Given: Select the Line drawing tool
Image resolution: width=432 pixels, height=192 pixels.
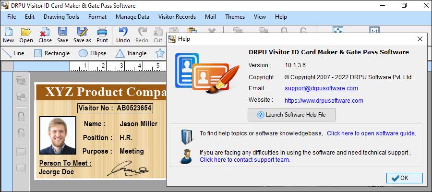Looking at the screenshot, I should (x=13, y=53).
